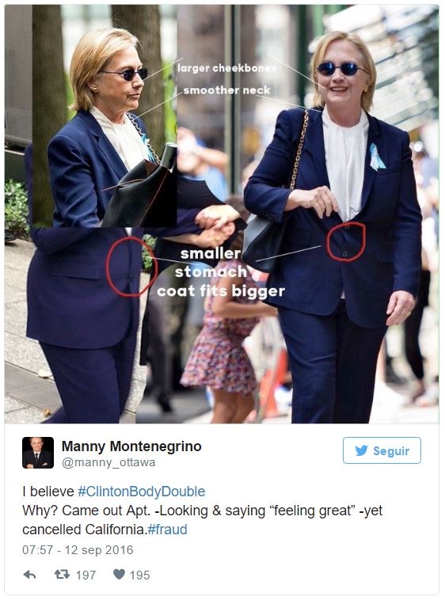Follow the account with the Seguir button
The image size is (445, 600).
[382, 450]
